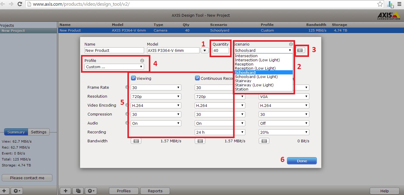Add a new project with the plus button
This screenshot has width=404, height=195.
pos(5,191)
